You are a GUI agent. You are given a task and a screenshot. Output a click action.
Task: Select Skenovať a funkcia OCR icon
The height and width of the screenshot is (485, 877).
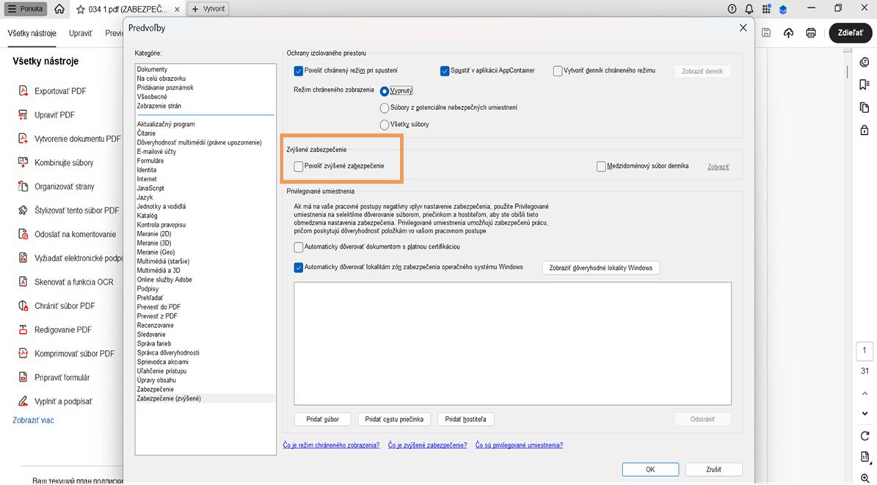[23, 282]
